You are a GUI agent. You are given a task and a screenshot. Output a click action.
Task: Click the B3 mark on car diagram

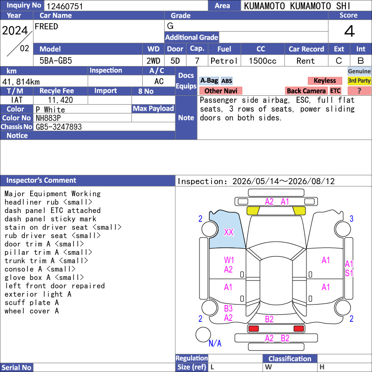pyautogui.click(x=228, y=309)
